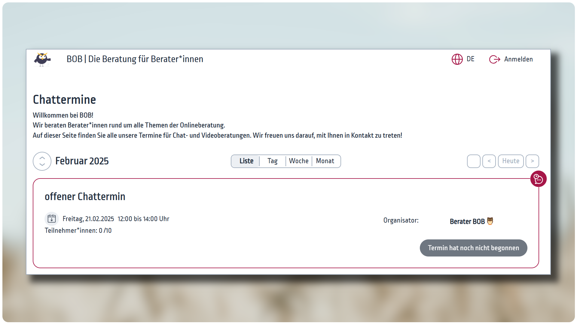Click the calendar download icon beside Freitag
The image size is (577, 324).
click(x=52, y=219)
